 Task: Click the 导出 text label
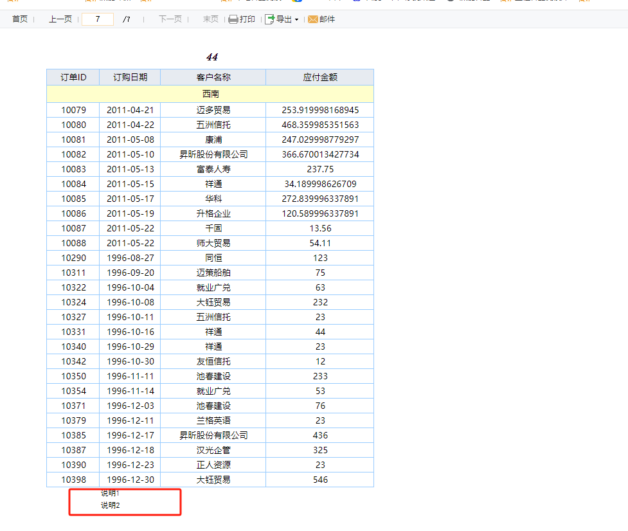pos(284,19)
